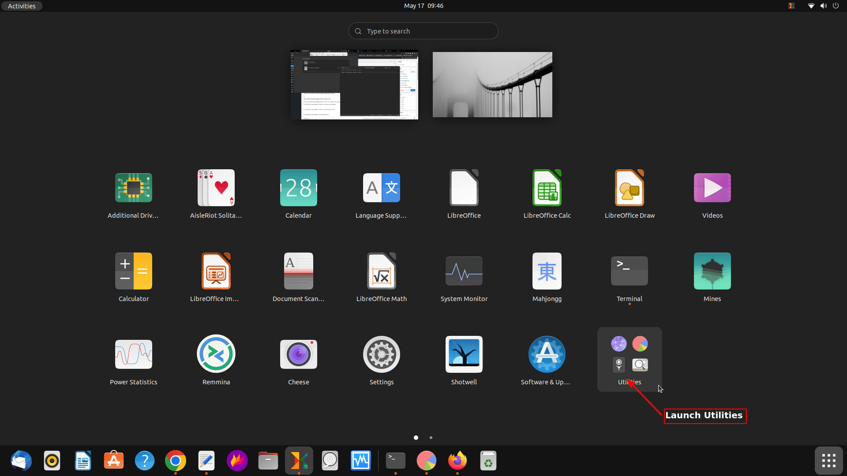Start the Mahjongg game
The height and width of the screenshot is (476, 847).
click(x=547, y=271)
